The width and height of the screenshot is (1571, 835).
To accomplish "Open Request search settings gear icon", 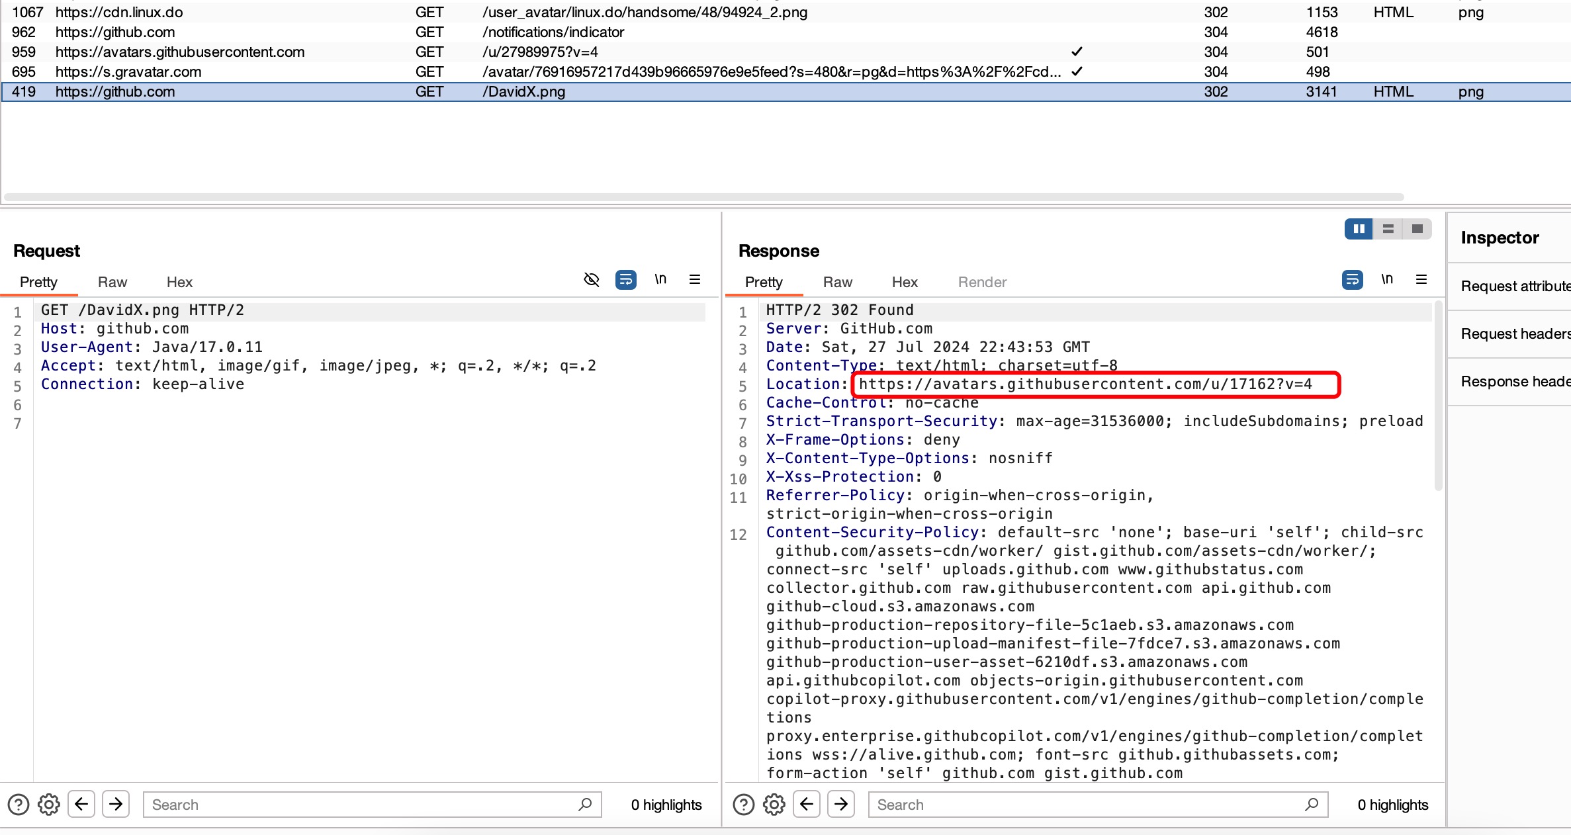I will (49, 805).
